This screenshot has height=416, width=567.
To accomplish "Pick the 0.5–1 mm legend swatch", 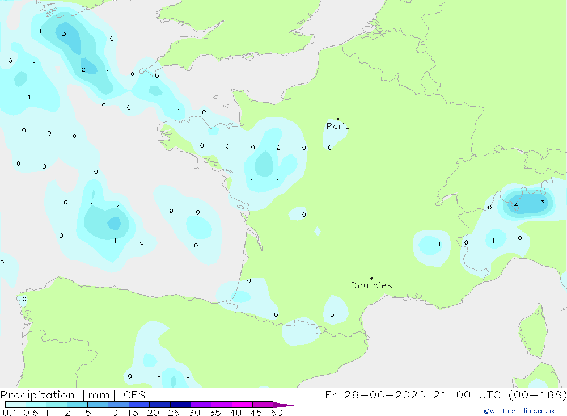I will 36,405.
